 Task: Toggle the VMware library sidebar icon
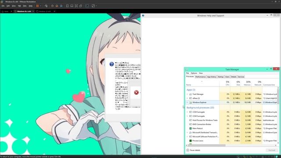tap(67, 6)
